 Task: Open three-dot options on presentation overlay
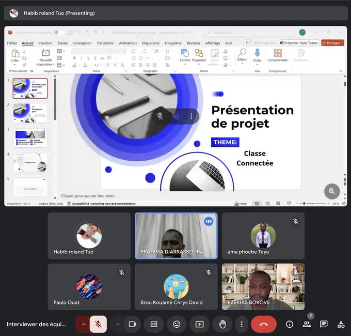191,116
